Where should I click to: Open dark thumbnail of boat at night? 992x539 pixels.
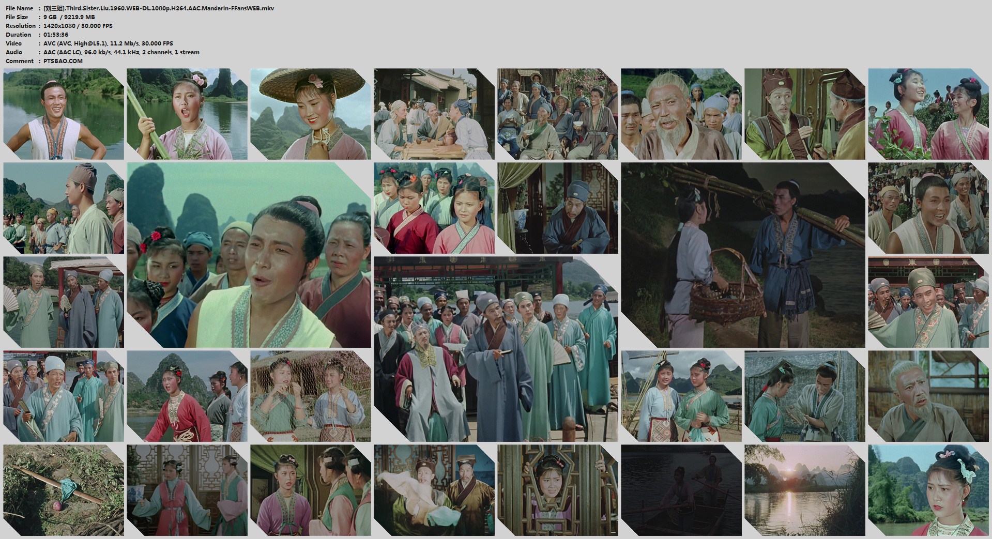681,490
